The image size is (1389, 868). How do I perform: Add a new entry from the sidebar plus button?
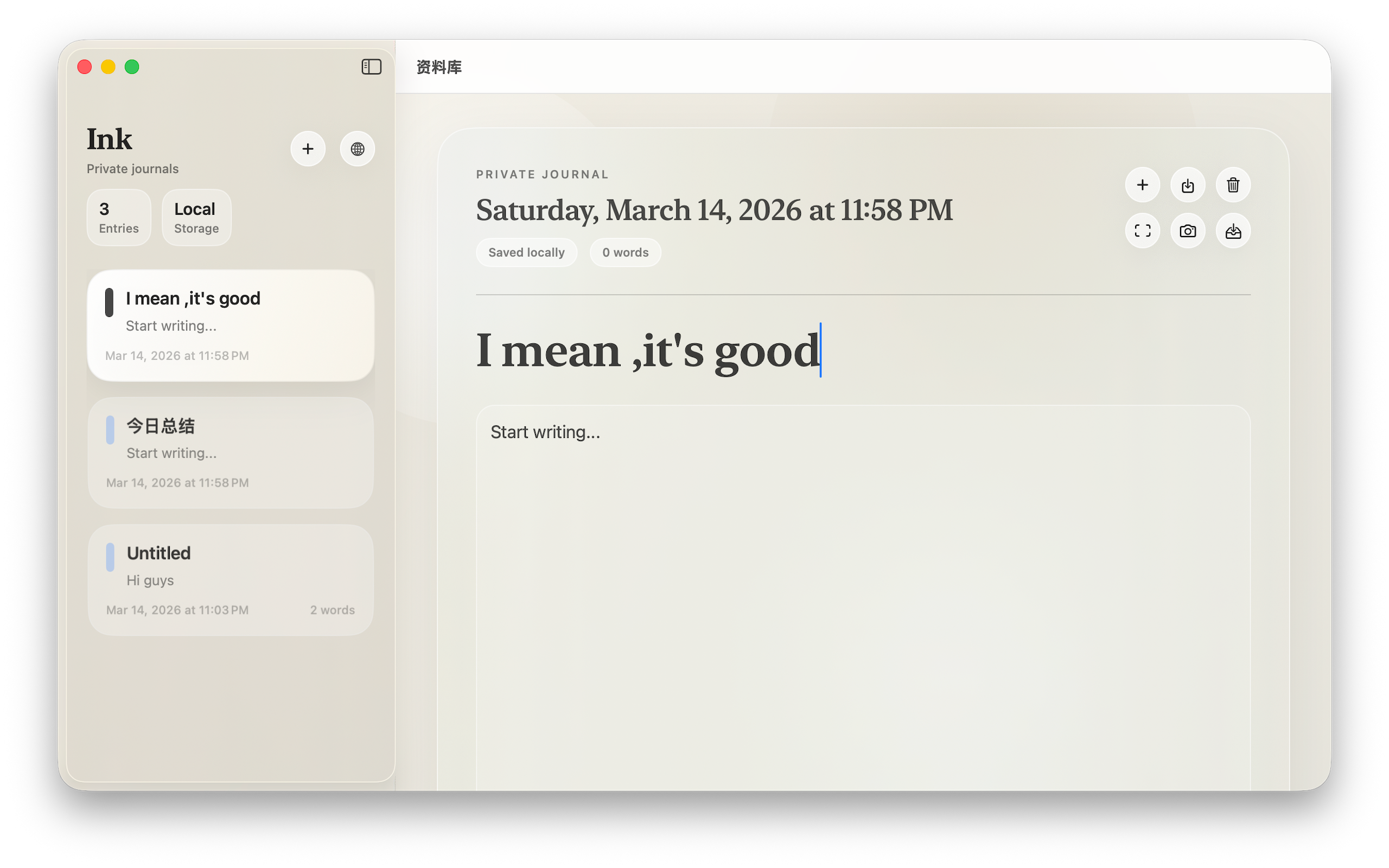[308, 149]
